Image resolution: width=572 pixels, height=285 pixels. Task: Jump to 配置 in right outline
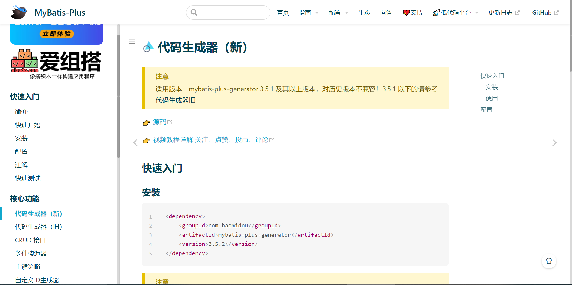point(486,110)
